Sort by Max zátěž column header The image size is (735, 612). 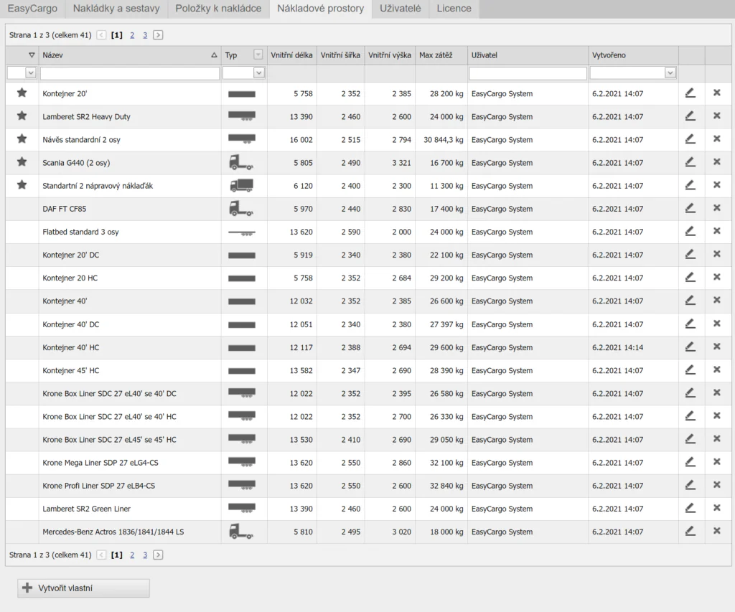pyautogui.click(x=441, y=55)
